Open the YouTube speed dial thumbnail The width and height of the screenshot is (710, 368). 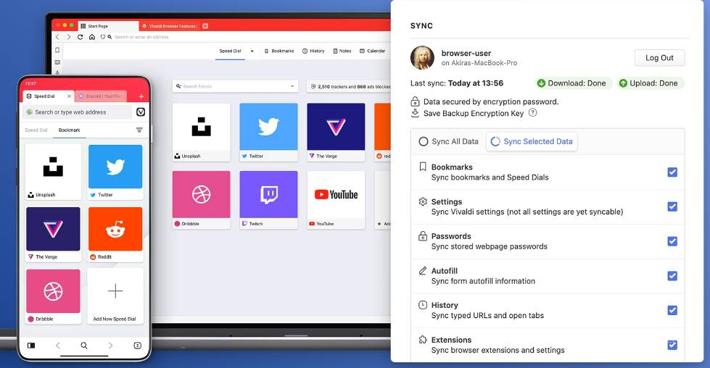tap(336, 194)
